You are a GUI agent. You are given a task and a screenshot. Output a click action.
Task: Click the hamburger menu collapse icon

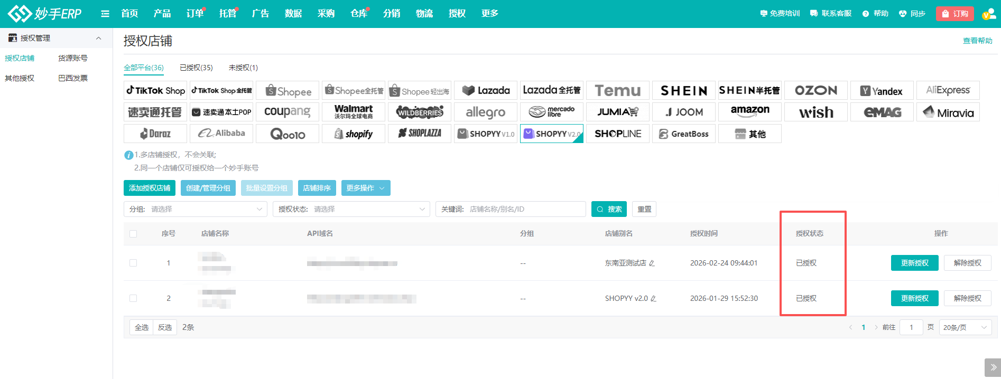coord(105,14)
